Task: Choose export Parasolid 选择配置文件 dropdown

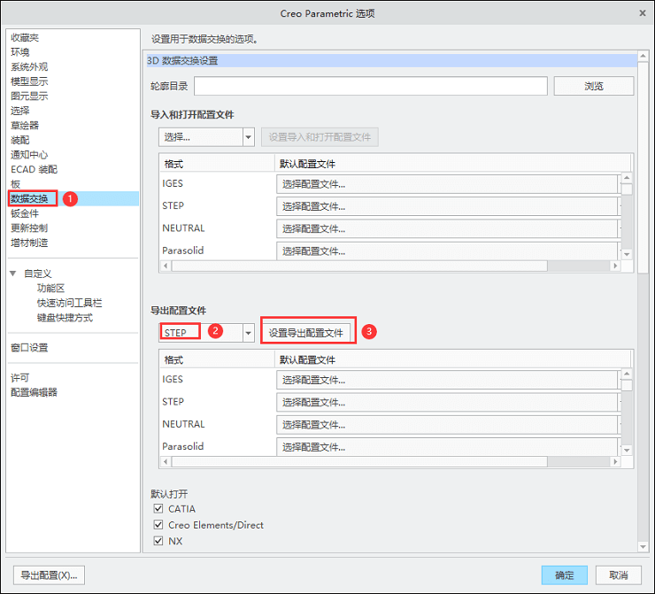Action: pyautogui.click(x=447, y=447)
